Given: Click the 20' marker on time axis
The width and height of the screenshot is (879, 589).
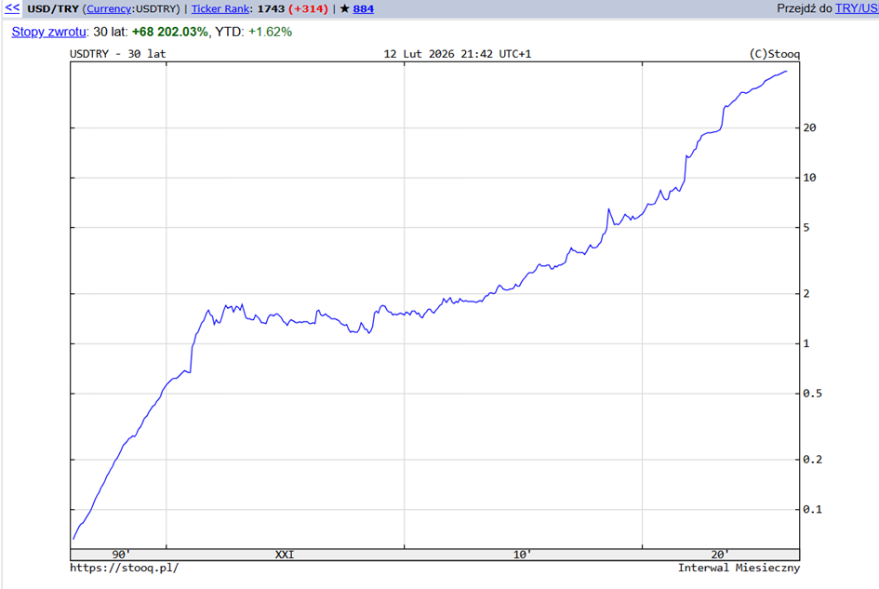Looking at the screenshot, I should [720, 555].
